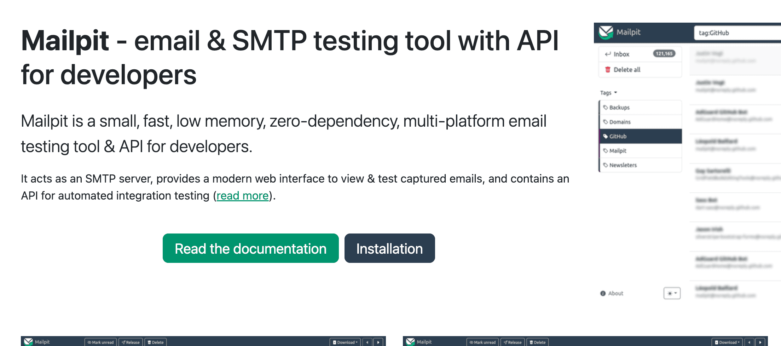Click the info icon next to About
Screen dimensions: 781x346
click(603, 293)
